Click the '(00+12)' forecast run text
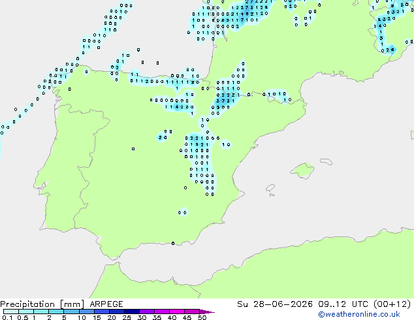The height and width of the screenshot is (320, 414). click(x=392, y=304)
